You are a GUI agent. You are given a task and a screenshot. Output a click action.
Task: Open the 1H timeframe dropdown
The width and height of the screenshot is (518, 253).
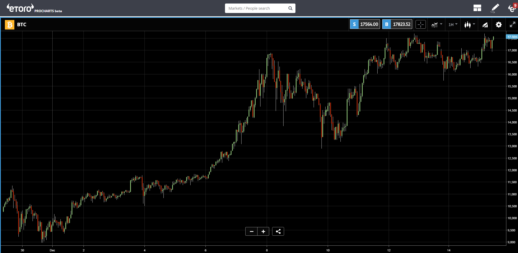coord(453,25)
